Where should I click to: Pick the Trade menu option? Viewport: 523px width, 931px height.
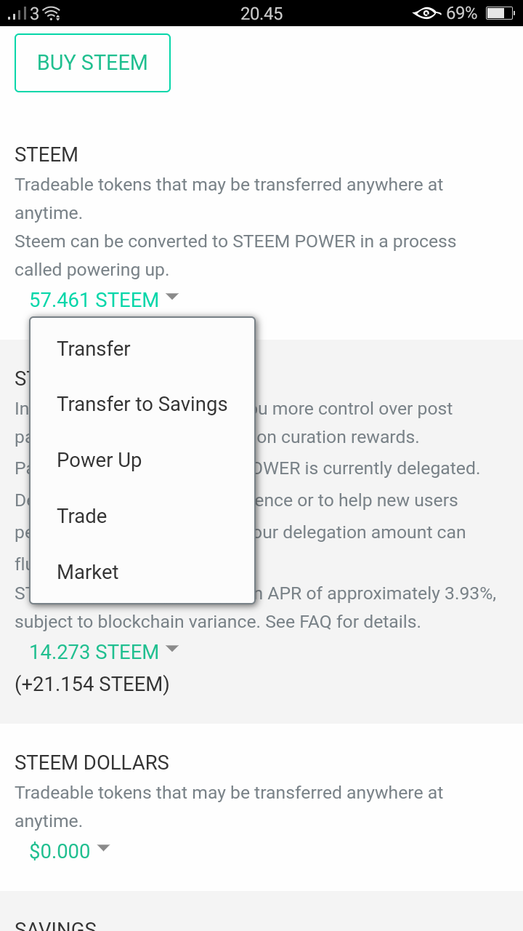[142, 516]
